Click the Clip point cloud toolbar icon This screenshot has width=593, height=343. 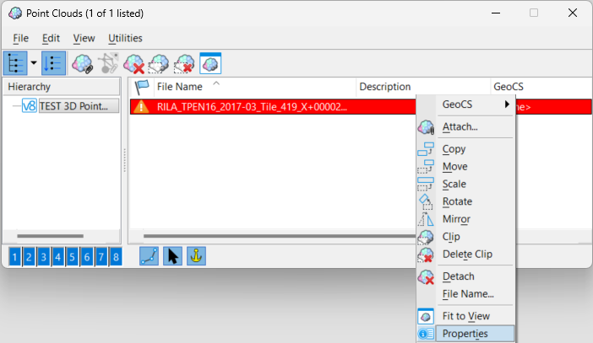(x=159, y=63)
